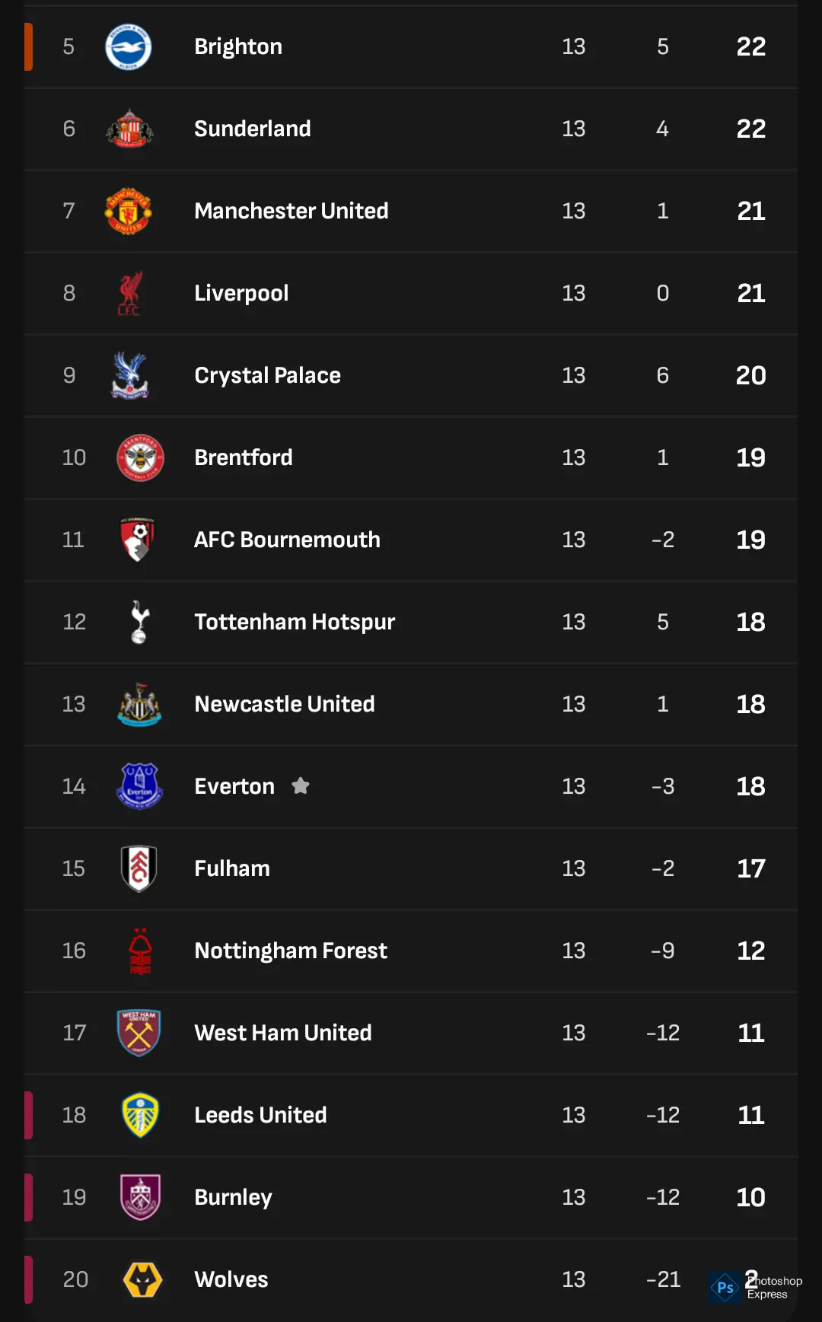Click the Crystal Palace eagle crest

(129, 375)
